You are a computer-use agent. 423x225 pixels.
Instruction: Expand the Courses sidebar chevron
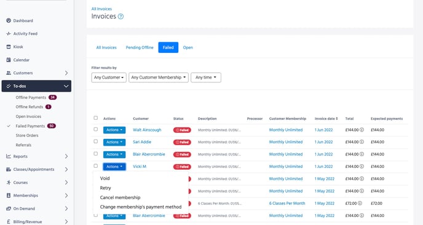pyautogui.click(x=66, y=183)
